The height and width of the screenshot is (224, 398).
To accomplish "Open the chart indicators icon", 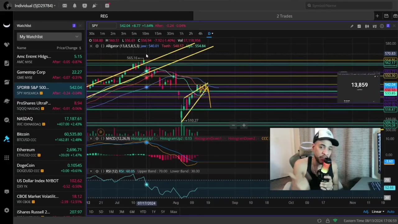I will pyautogui.click(x=359, y=26).
